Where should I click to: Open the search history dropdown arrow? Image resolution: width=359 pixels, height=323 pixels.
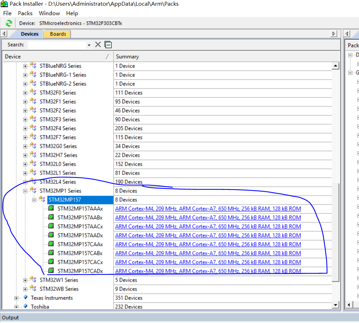[89, 45]
